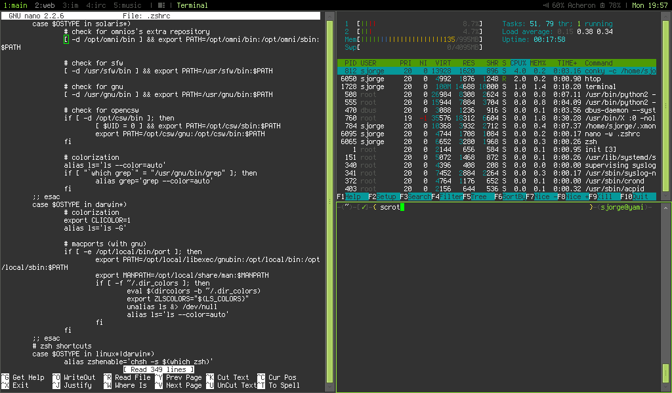672x393 pixels.
Task: Click ^J Justify in nano
Action: (x=72, y=385)
